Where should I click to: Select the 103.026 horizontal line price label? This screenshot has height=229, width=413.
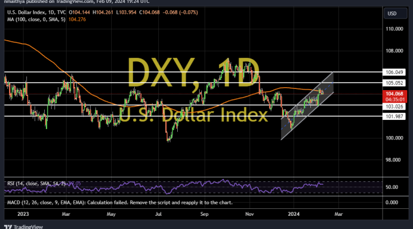click(x=394, y=106)
